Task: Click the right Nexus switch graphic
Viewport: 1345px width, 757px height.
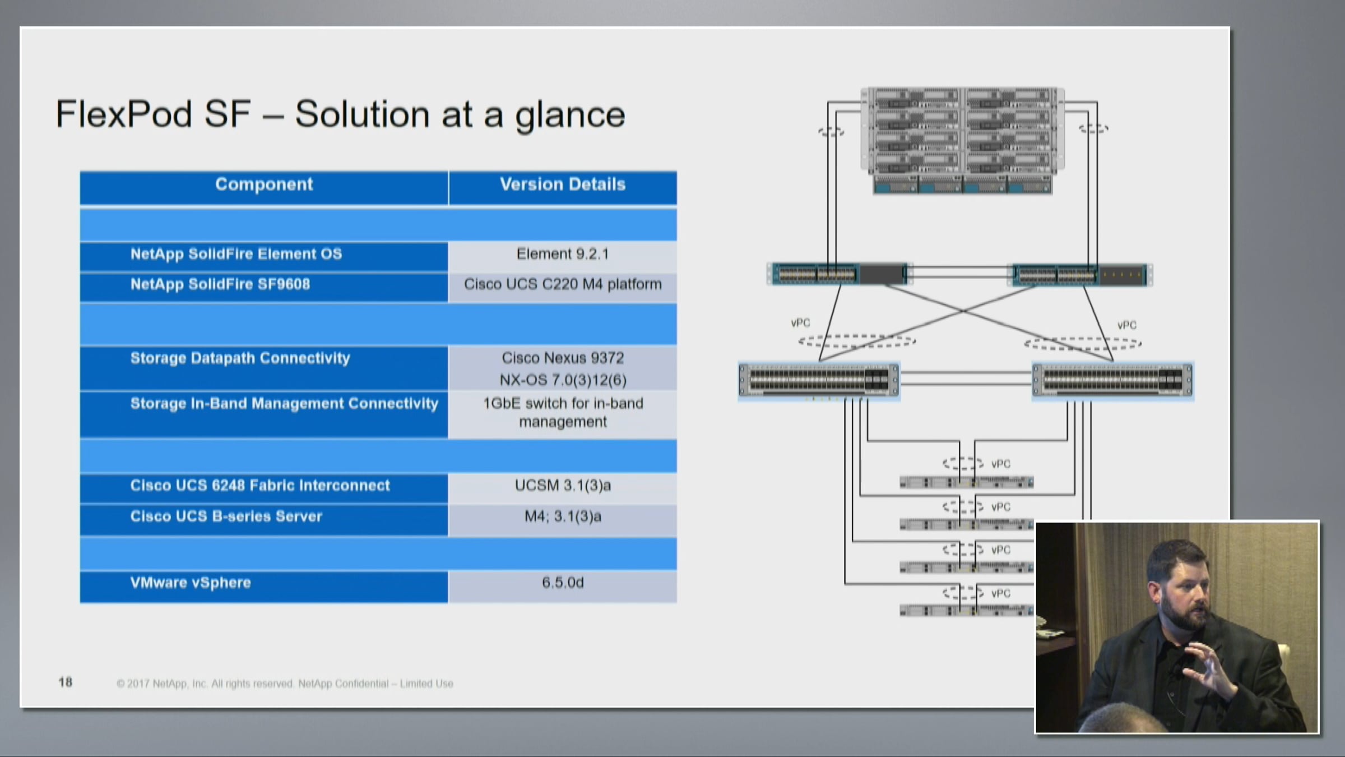Action: pos(1112,380)
